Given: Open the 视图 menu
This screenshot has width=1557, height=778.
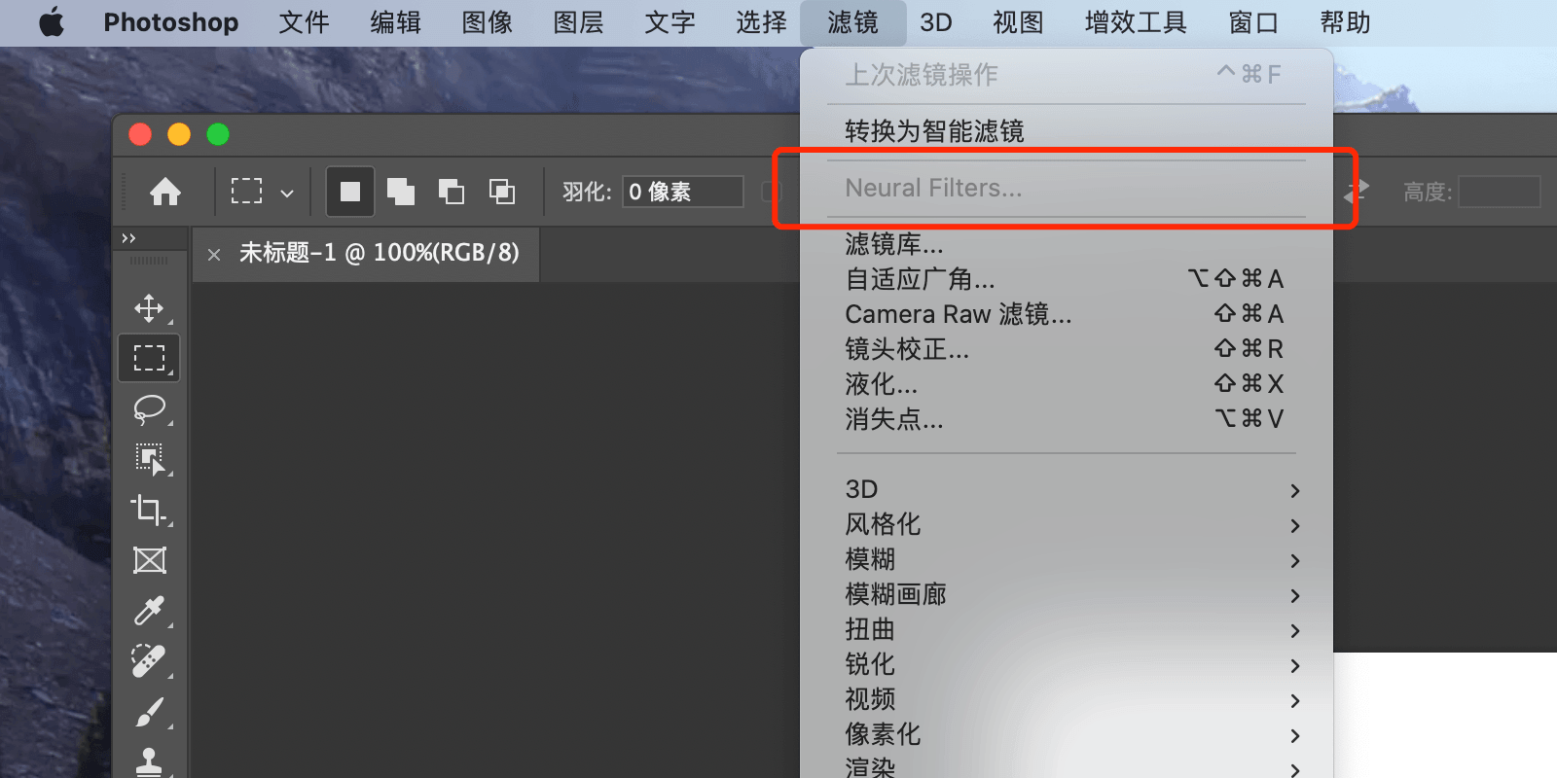Looking at the screenshot, I should (1019, 22).
